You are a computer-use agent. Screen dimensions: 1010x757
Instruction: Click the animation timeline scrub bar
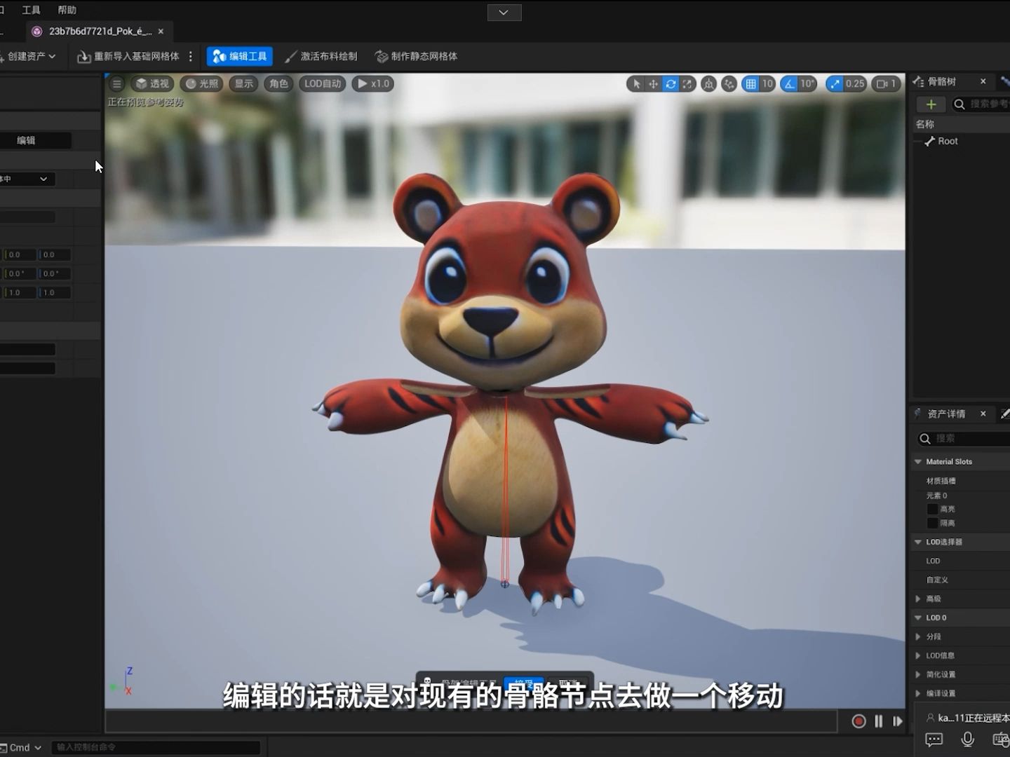click(x=471, y=721)
